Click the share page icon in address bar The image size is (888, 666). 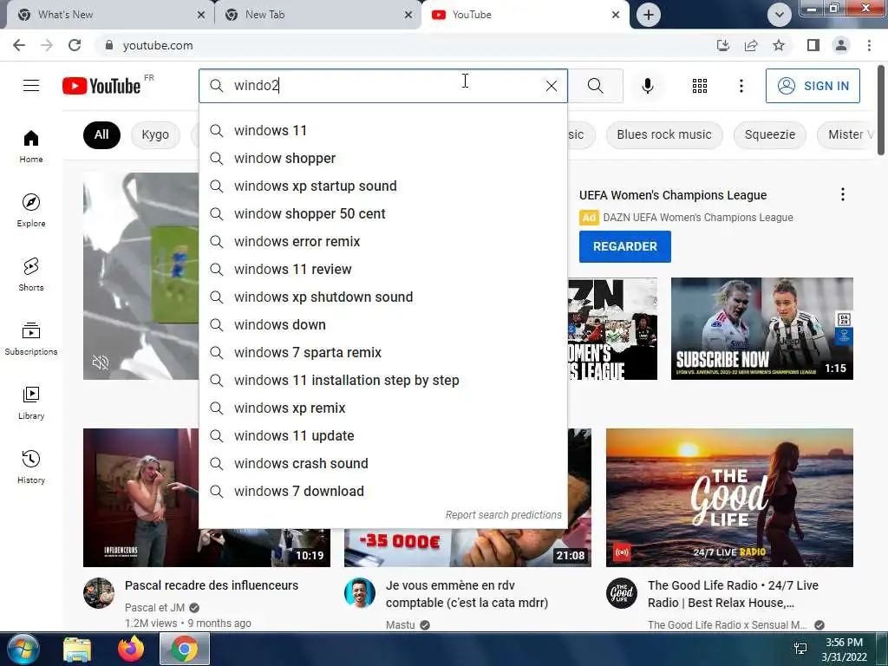point(751,45)
